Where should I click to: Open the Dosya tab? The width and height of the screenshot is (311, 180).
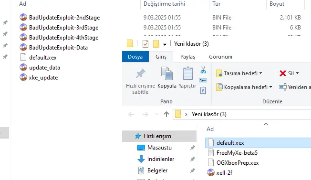[135, 57]
